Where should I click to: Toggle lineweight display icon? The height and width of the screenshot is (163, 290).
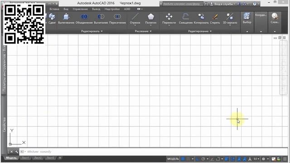(227, 159)
